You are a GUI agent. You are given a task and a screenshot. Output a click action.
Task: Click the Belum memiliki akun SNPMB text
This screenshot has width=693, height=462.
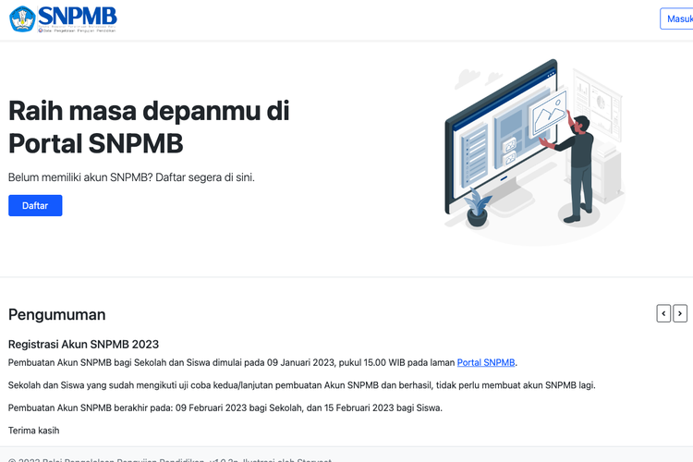click(132, 177)
